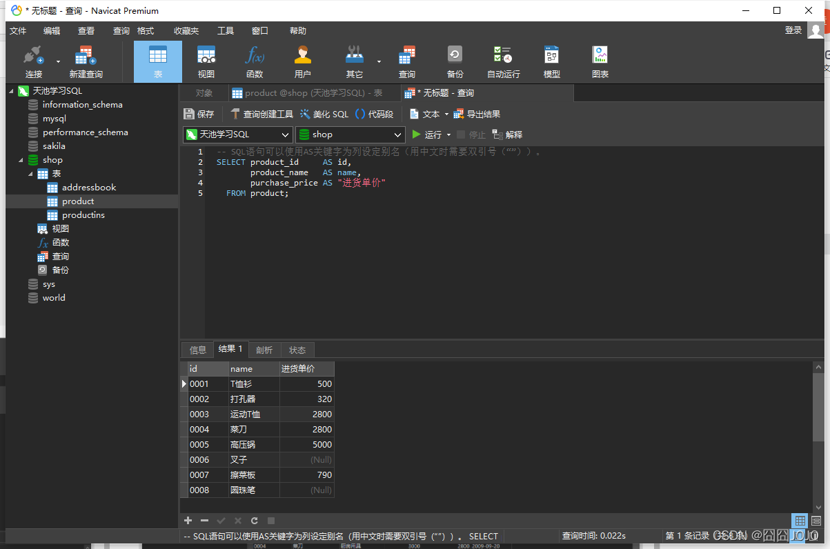The height and width of the screenshot is (549, 830).
Task: Open the 函数 function toolbar icon
Action: [x=255, y=61]
